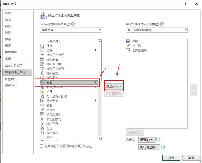
Task: Click 保存 icon in right toolbar list
Action: tap(128, 41)
